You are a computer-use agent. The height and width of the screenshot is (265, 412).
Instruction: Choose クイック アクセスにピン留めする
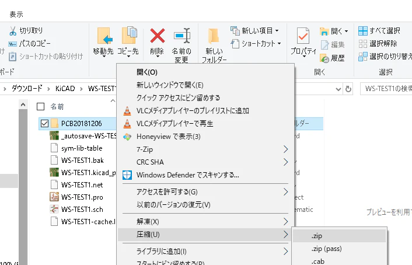point(178,98)
